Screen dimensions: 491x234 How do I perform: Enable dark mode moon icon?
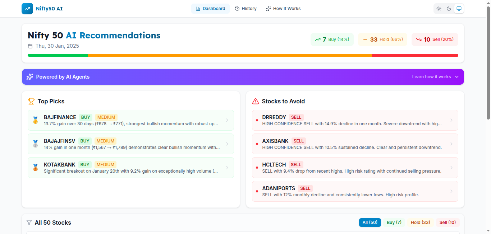coord(449,9)
